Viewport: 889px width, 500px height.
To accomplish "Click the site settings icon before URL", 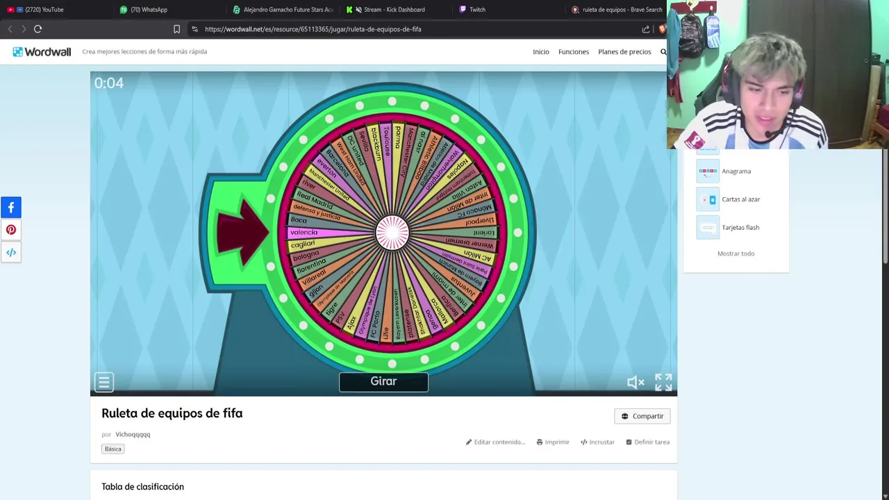I will tap(194, 29).
